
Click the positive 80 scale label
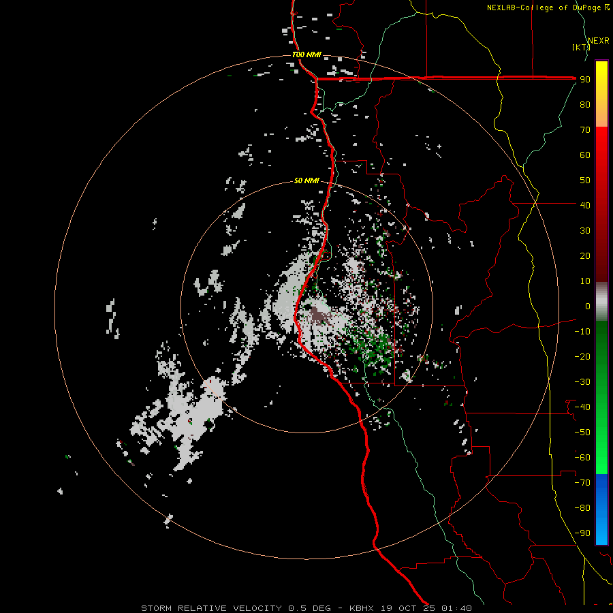(x=585, y=104)
